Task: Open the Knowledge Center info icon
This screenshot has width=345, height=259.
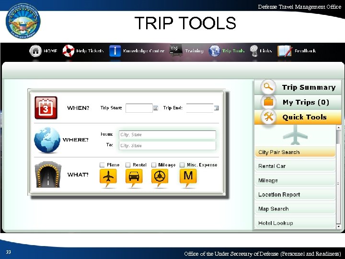Action: 115,51
